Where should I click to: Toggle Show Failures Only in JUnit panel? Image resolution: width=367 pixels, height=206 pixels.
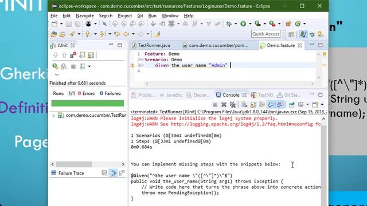[73, 55]
